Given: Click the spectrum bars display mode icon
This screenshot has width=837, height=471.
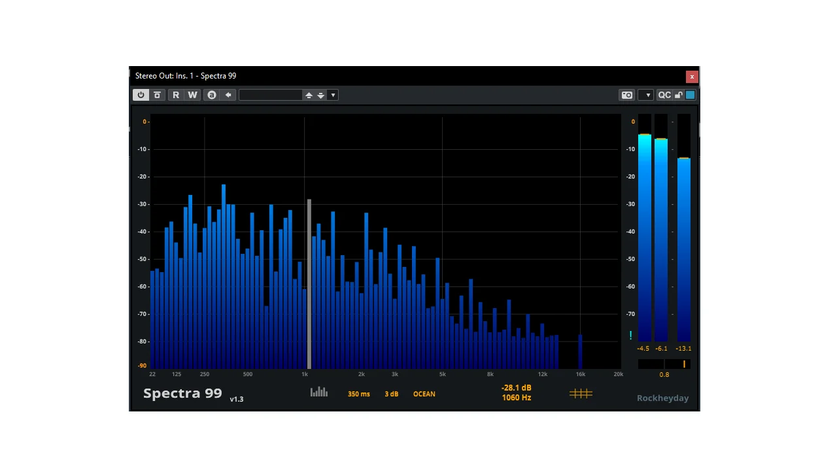Looking at the screenshot, I should (x=319, y=392).
